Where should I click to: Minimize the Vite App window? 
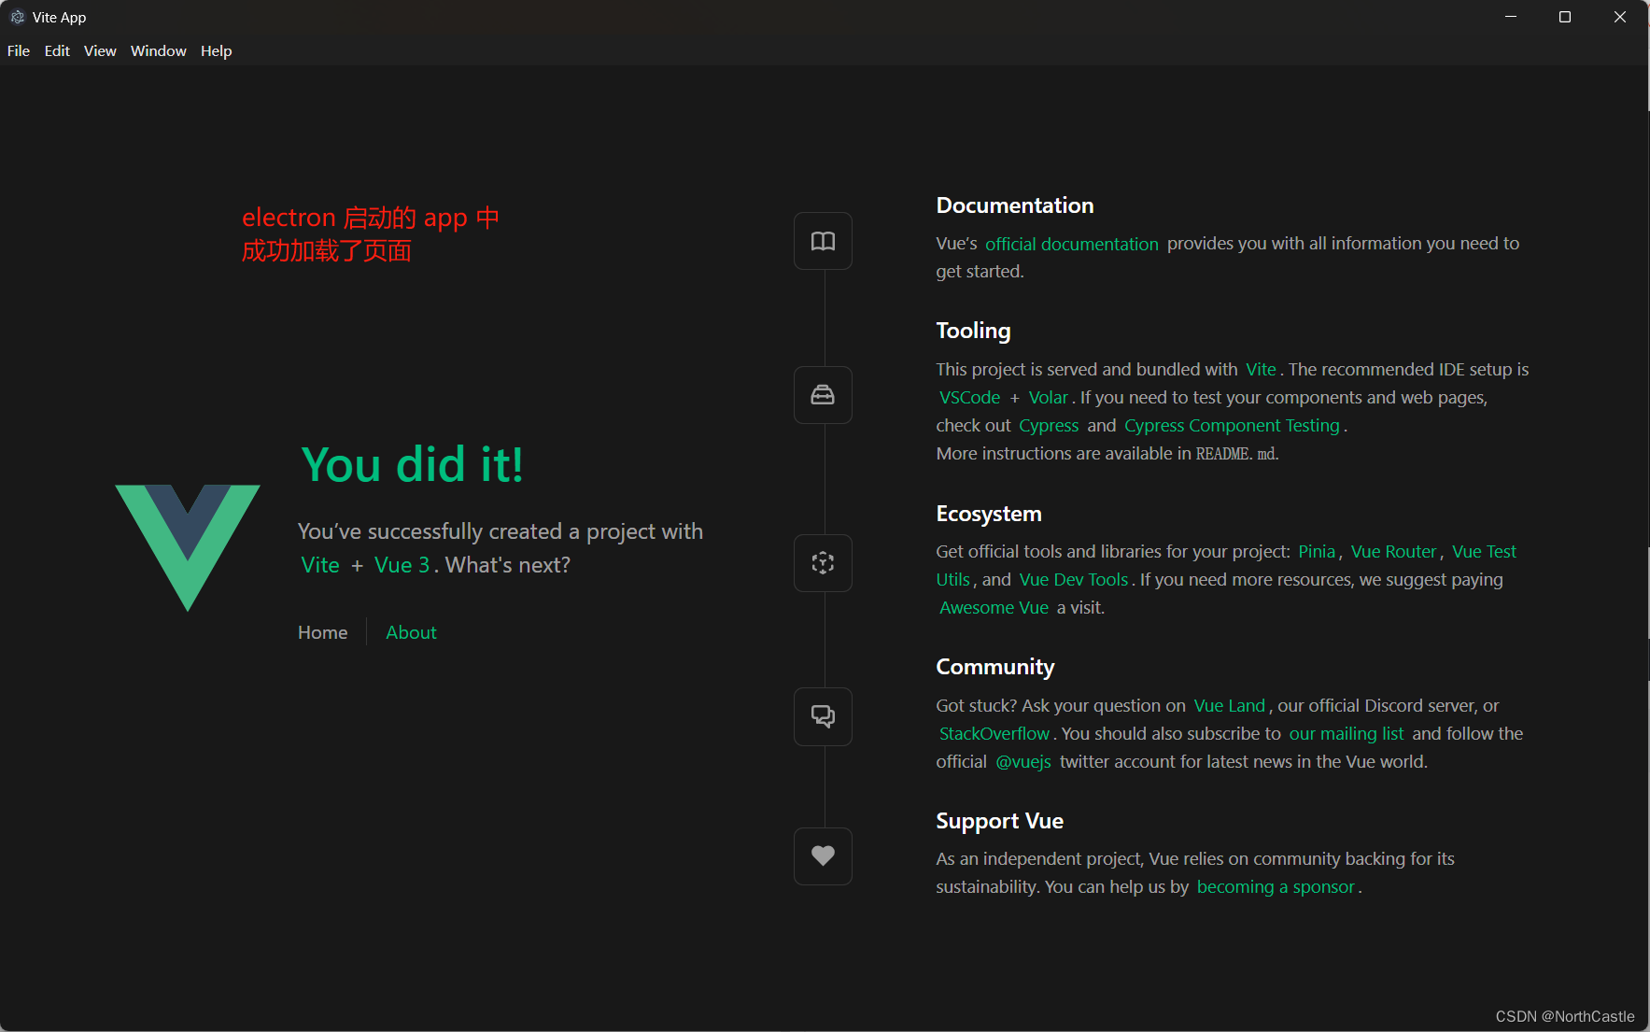pyautogui.click(x=1511, y=17)
